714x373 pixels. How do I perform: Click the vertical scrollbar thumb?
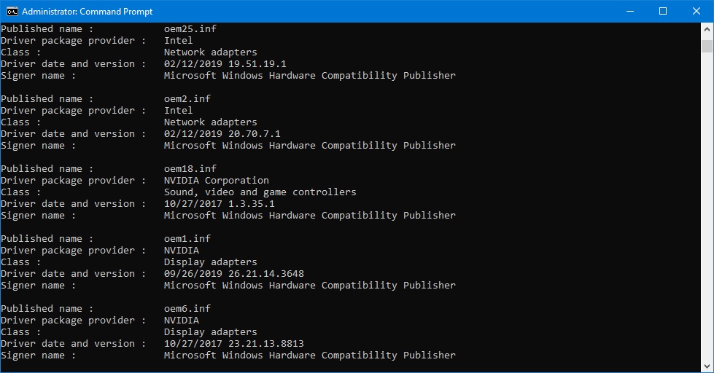pyautogui.click(x=707, y=46)
